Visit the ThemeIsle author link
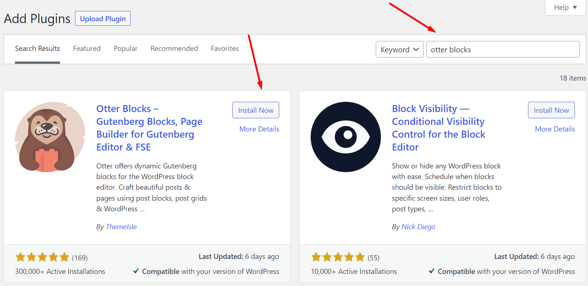The width and height of the screenshot is (588, 286). pyautogui.click(x=121, y=227)
